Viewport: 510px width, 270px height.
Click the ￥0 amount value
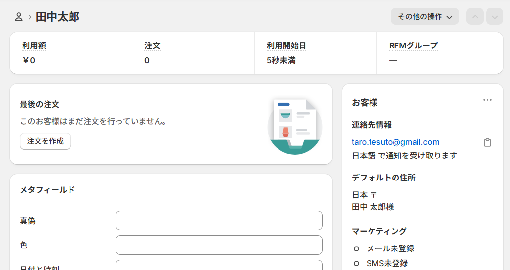29,61
